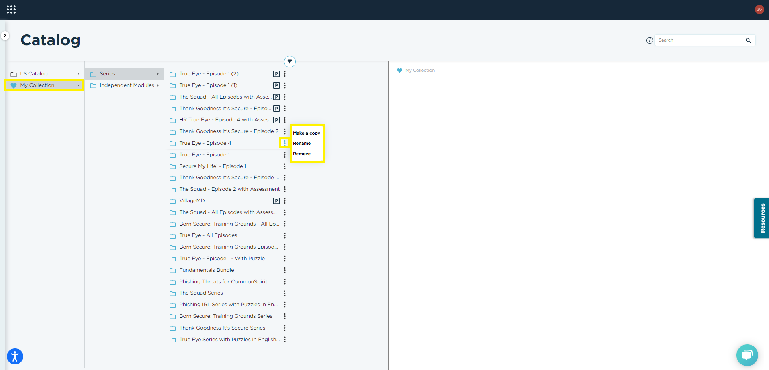
Task: Expand the Series arrow
Action: pyautogui.click(x=157, y=74)
